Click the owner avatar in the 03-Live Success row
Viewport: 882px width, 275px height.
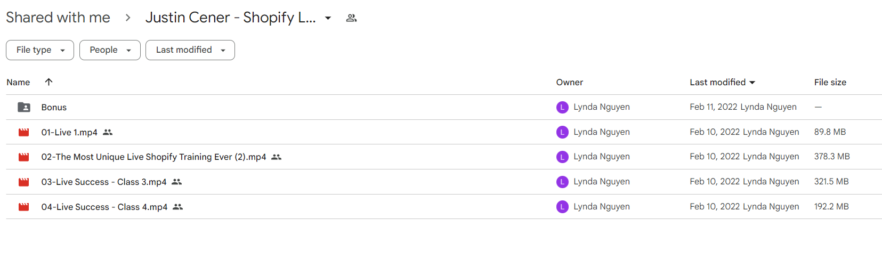pyautogui.click(x=562, y=182)
